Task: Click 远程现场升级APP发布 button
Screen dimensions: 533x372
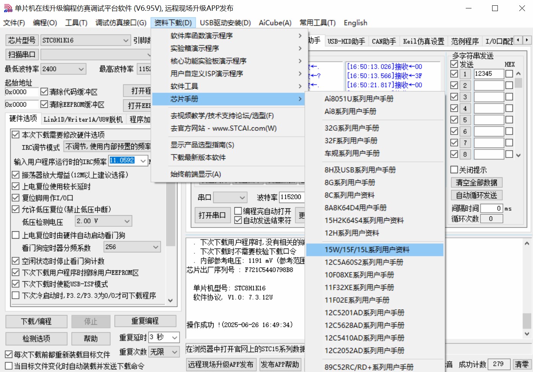Action: (220, 365)
